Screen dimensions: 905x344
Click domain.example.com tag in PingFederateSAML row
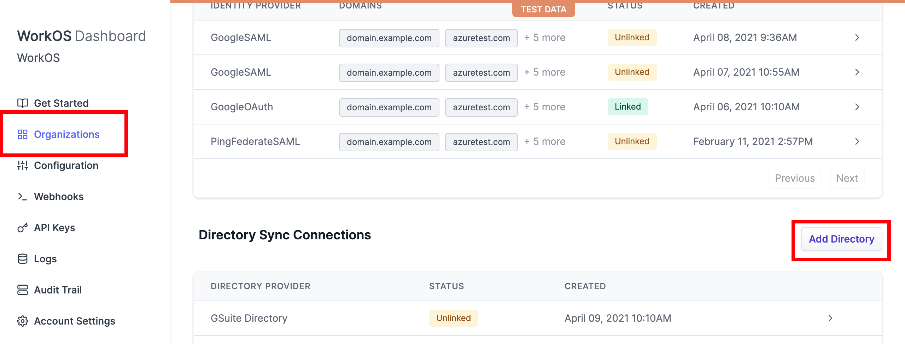(389, 142)
